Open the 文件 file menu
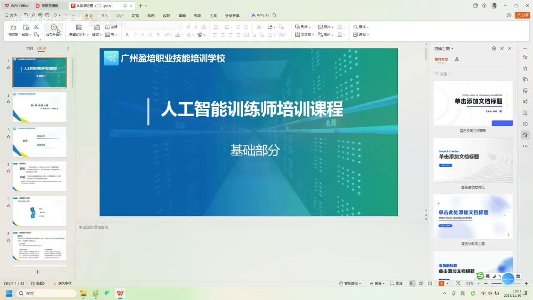 pos(11,15)
